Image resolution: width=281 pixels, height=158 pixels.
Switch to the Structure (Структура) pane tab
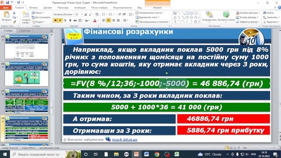click(x=25, y=31)
